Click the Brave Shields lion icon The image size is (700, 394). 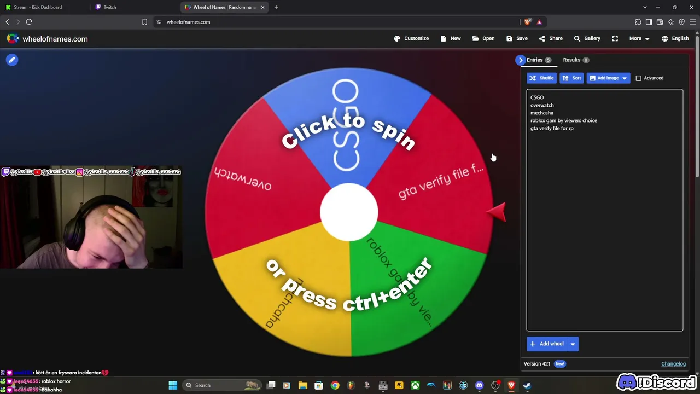pos(527,22)
